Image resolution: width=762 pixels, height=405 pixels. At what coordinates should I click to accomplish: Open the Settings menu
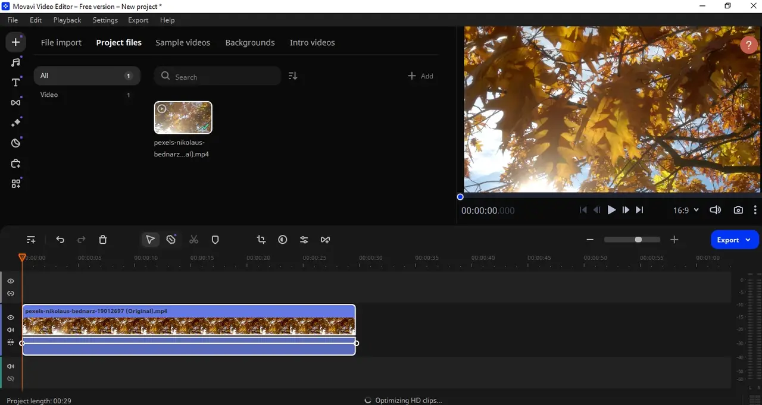click(105, 20)
